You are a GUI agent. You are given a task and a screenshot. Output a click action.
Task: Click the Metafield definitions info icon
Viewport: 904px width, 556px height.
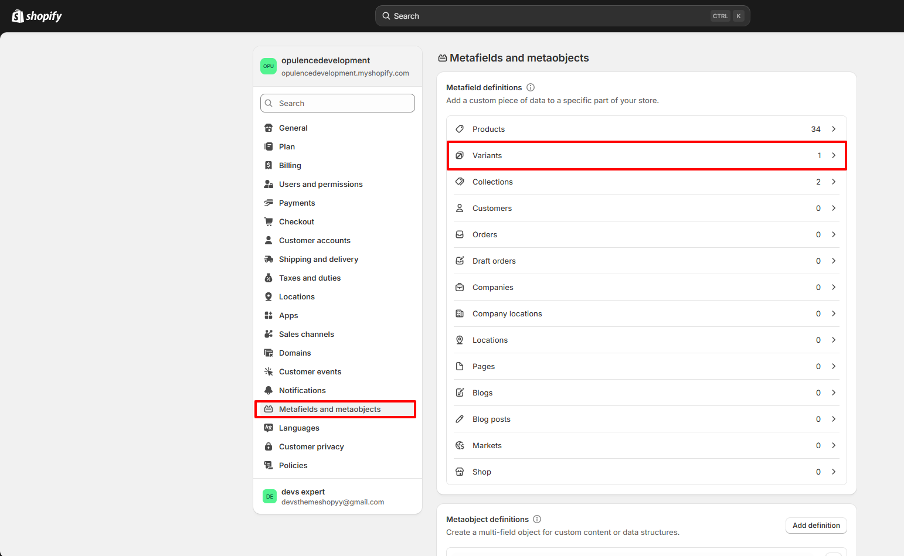(x=531, y=87)
